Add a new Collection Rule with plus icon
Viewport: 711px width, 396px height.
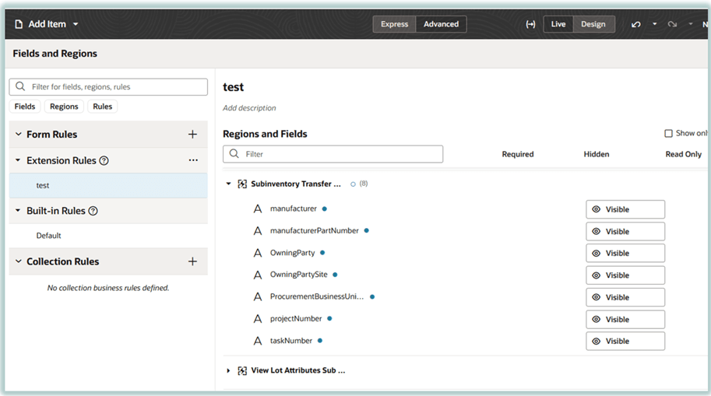pyautogui.click(x=192, y=261)
